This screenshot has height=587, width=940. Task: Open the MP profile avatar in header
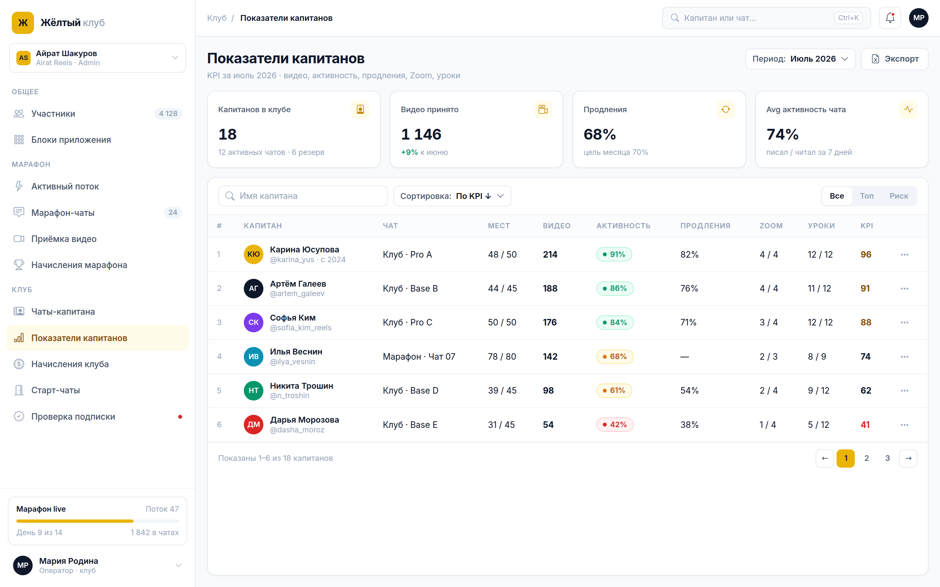point(919,18)
